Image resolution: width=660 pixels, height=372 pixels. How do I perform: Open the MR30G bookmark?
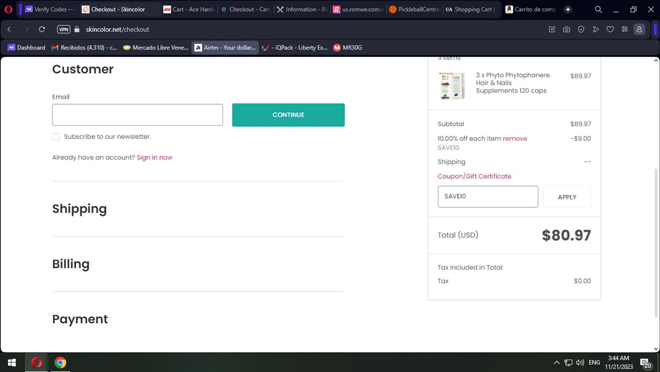[x=348, y=47]
